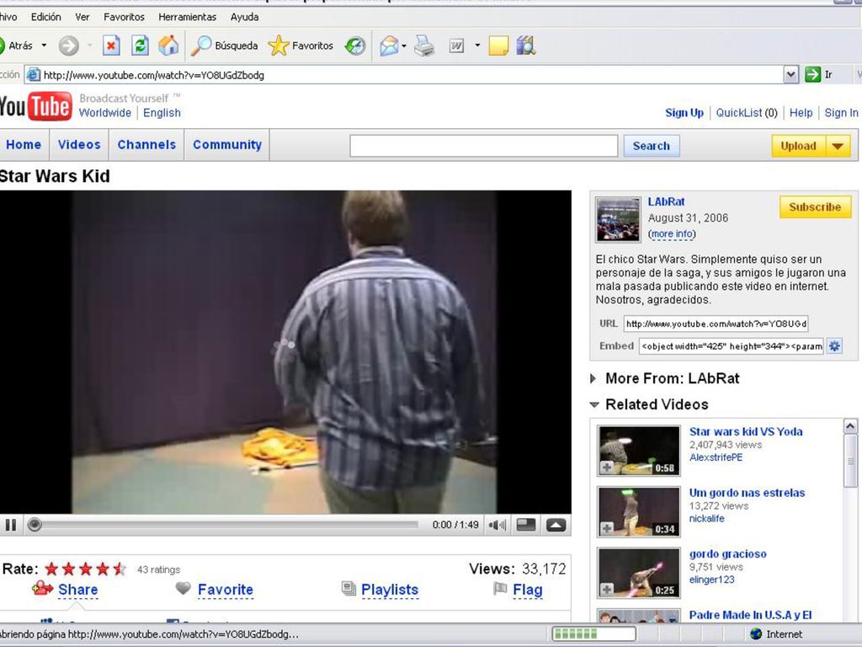The width and height of the screenshot is (862, 647).
Task: Rate the video five stars
Action: 120,569
